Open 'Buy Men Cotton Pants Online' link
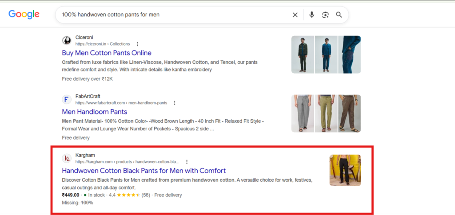Screen dimensions: 455x215 (x=107, y=53)
